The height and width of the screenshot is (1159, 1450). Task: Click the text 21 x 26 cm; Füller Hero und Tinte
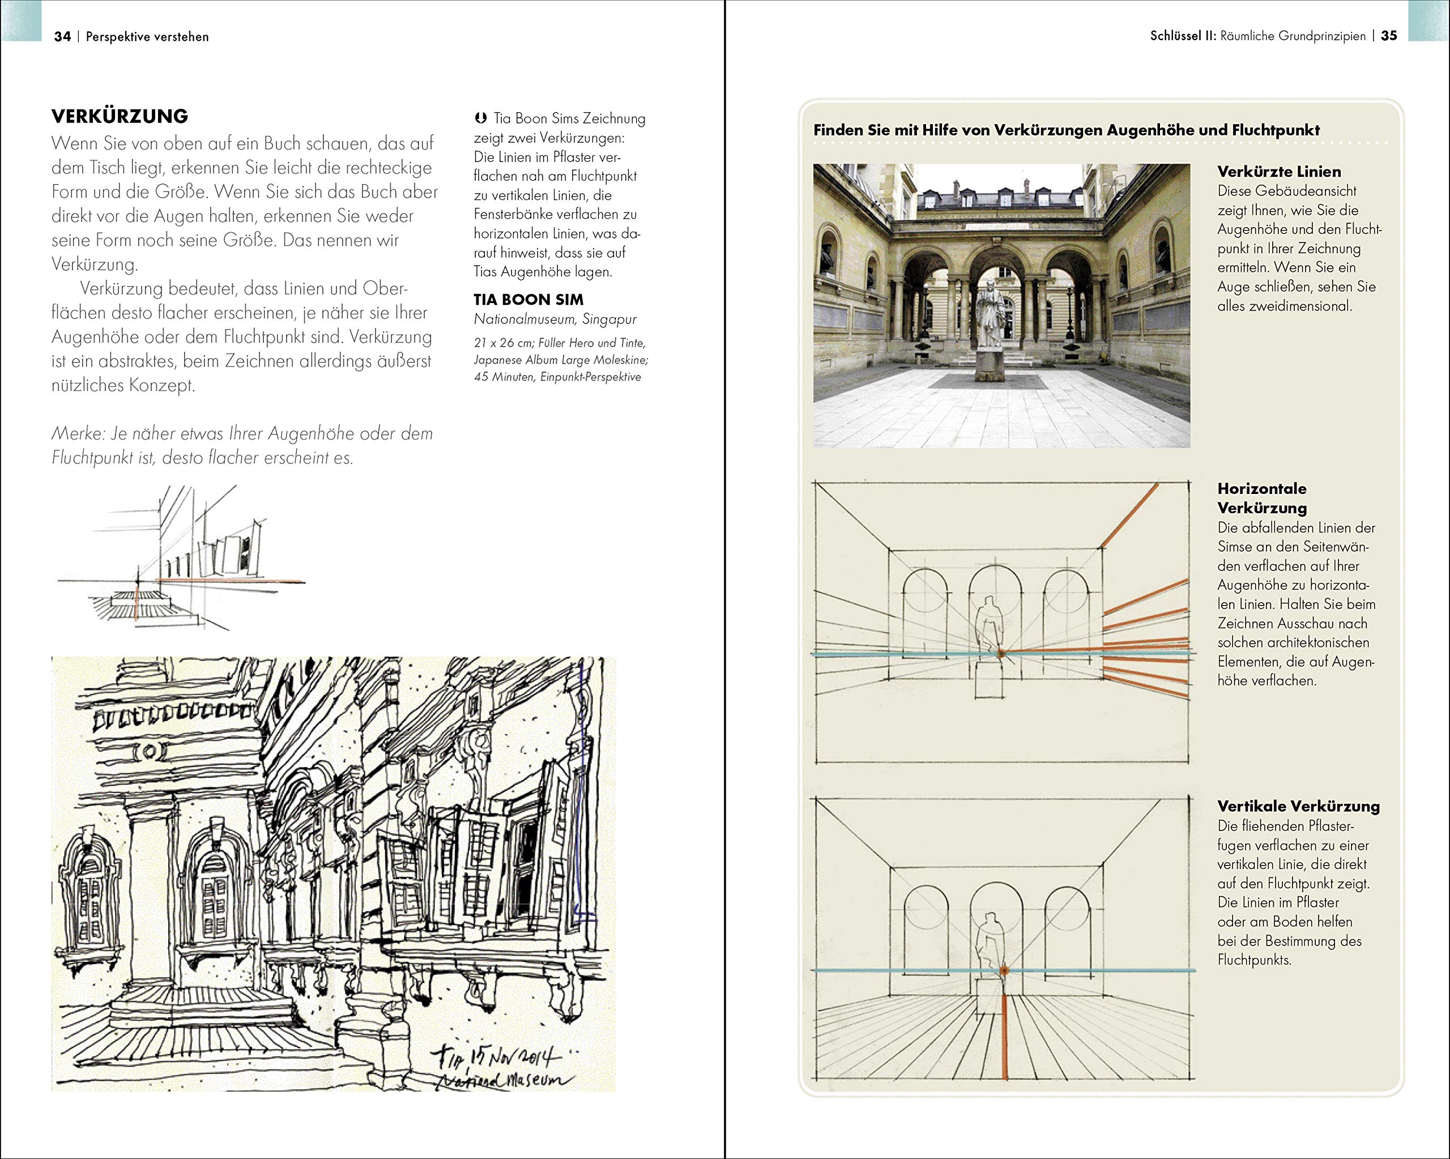pyautogui.click(x=560, y=342)
